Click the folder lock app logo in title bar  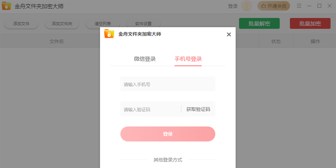point(6,6)
